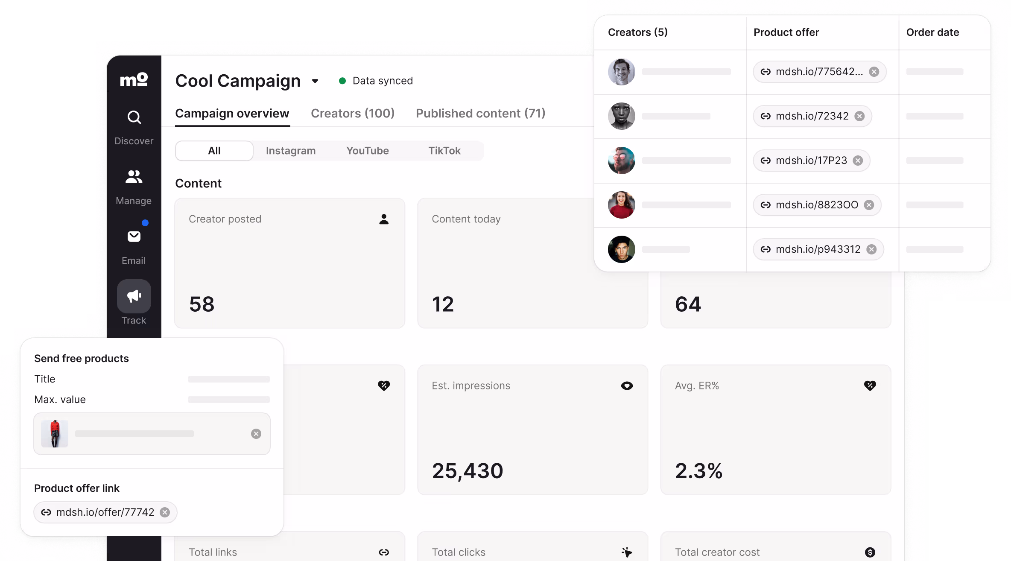Viewport: 1011px width, 561px height.
Task: Click the heart icon on Avg. ER% card
Action: [x=870, y=386]
